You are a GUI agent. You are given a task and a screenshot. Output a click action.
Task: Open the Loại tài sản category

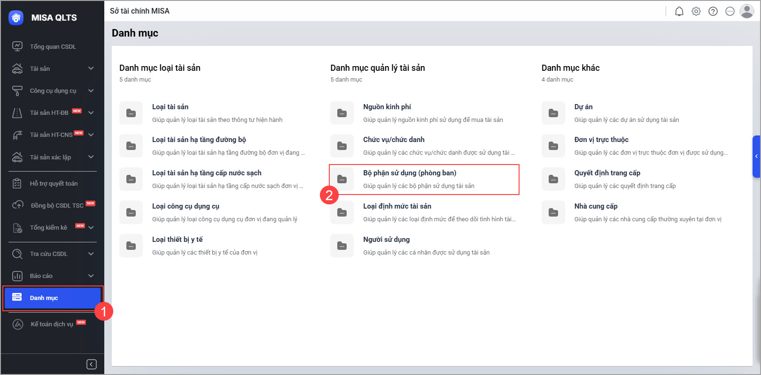[170, 107]
